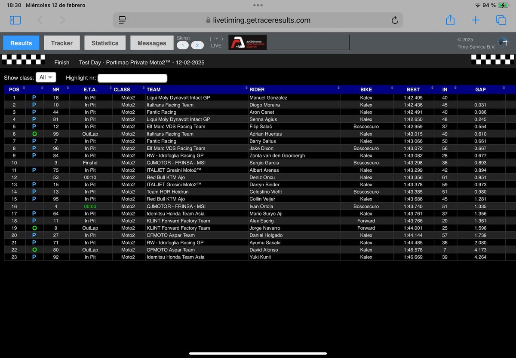Open the Safari share icon

pyautogui.click(x=450, y=20)
